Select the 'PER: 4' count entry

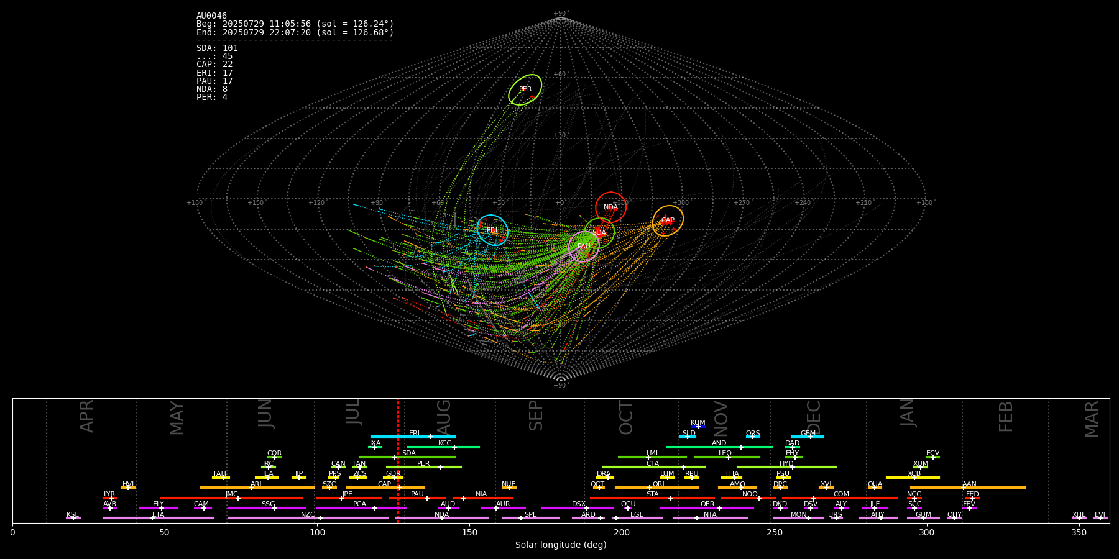[x=212, y=98]
